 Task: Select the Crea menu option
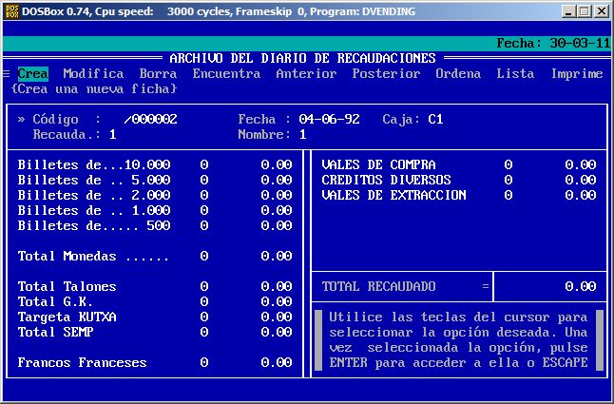click(32, 73)
